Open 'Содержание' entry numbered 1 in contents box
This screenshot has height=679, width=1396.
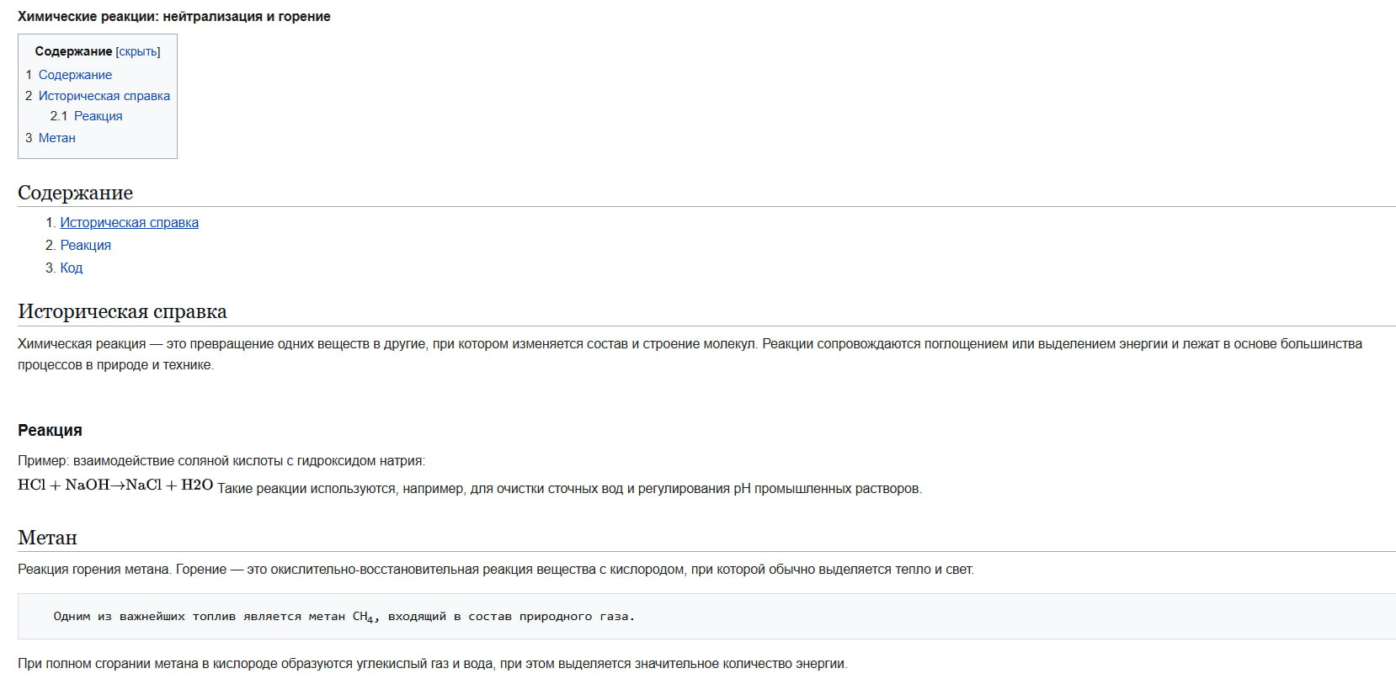click(x=75, y=75)
